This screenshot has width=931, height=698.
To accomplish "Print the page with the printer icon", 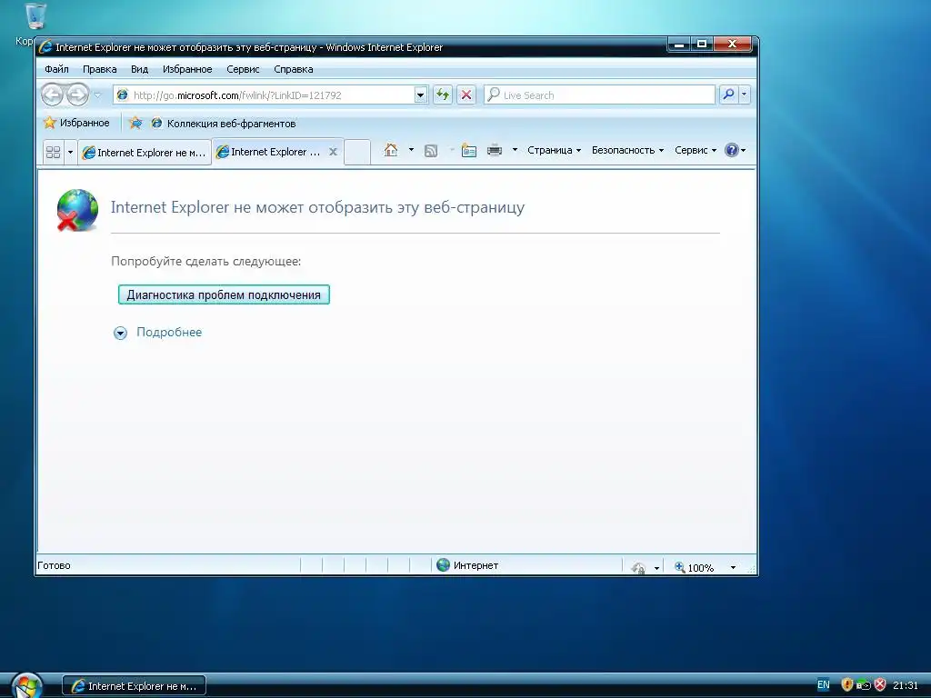I will pyautogui.click(x=495, y=150).
